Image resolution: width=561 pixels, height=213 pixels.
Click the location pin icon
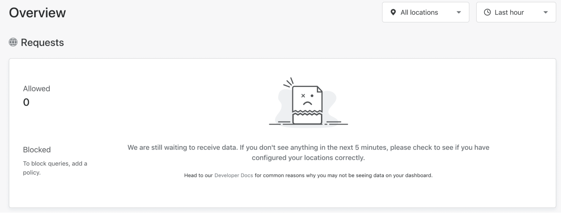[x=393, y=12]
